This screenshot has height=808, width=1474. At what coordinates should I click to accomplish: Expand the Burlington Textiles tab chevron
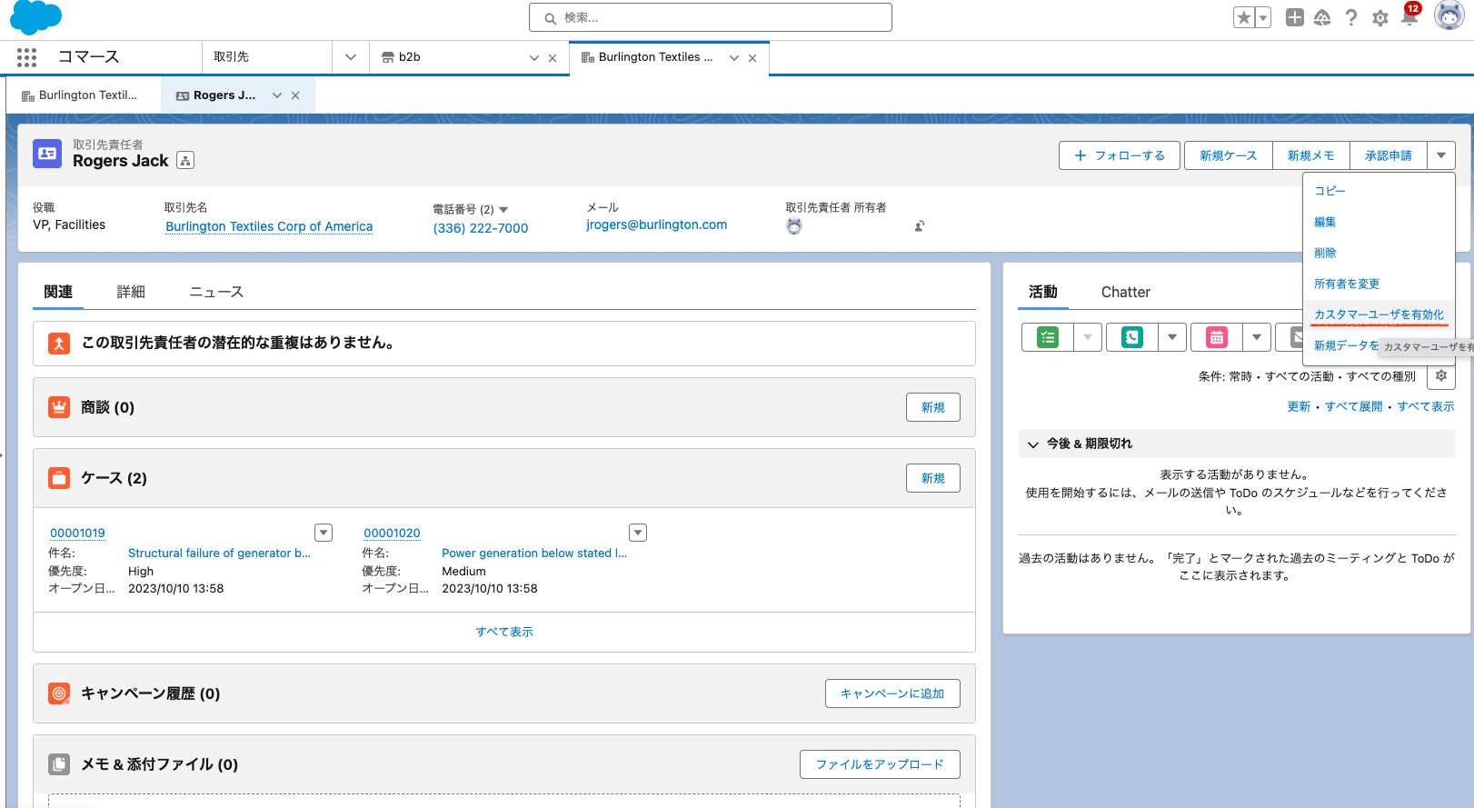click(734, 57)
